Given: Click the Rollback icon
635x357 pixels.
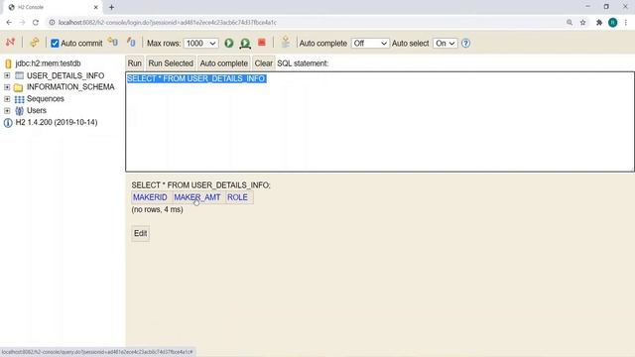Looking at the screenshot, I should pos(112,42).
